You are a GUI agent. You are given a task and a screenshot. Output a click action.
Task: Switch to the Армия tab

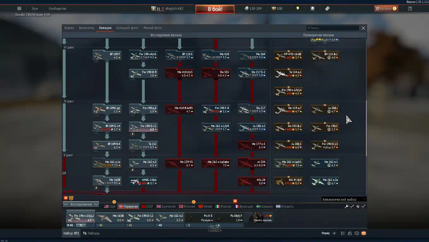click(69, 28)
